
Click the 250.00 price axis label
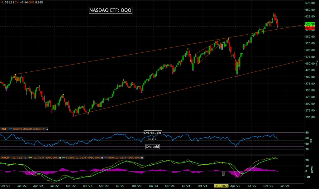pos(310,117)
